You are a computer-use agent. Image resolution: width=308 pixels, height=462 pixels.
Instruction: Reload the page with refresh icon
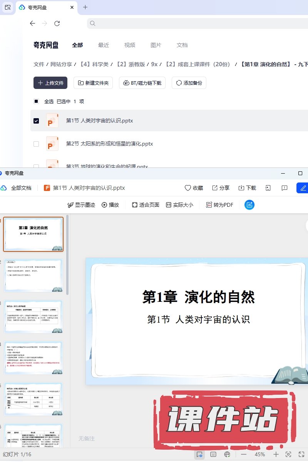tap(57, 23)
